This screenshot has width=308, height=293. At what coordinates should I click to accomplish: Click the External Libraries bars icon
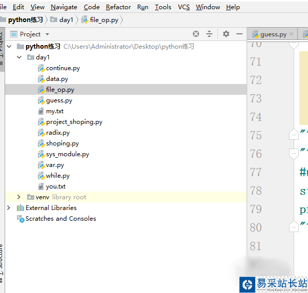coord(20,208)
